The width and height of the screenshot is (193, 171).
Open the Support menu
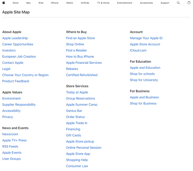(165, 3)
